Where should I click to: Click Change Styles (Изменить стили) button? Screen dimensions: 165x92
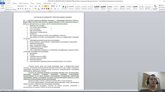(x=155, y=7)
